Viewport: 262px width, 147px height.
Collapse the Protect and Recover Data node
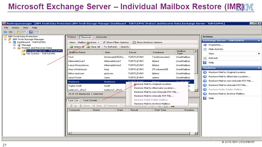click(x=14, y=48)
